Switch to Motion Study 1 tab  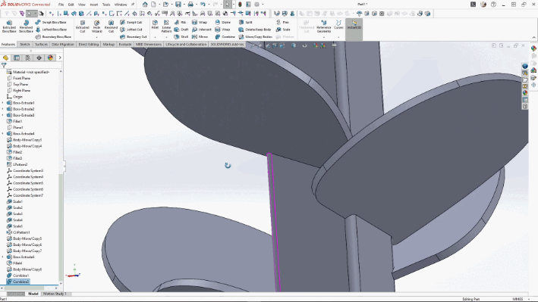(55, 294)
